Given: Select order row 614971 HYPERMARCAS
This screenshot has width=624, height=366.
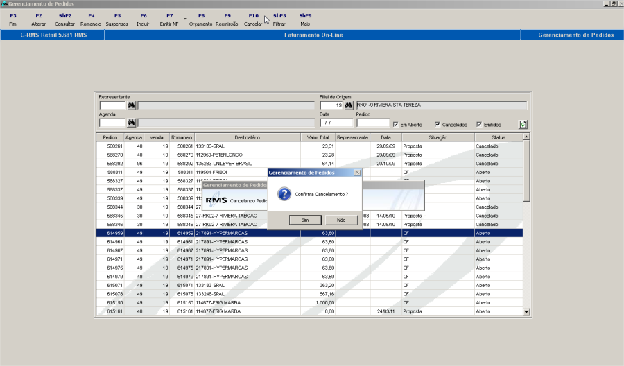Looking at the screenshot, I should click(309, 259).
